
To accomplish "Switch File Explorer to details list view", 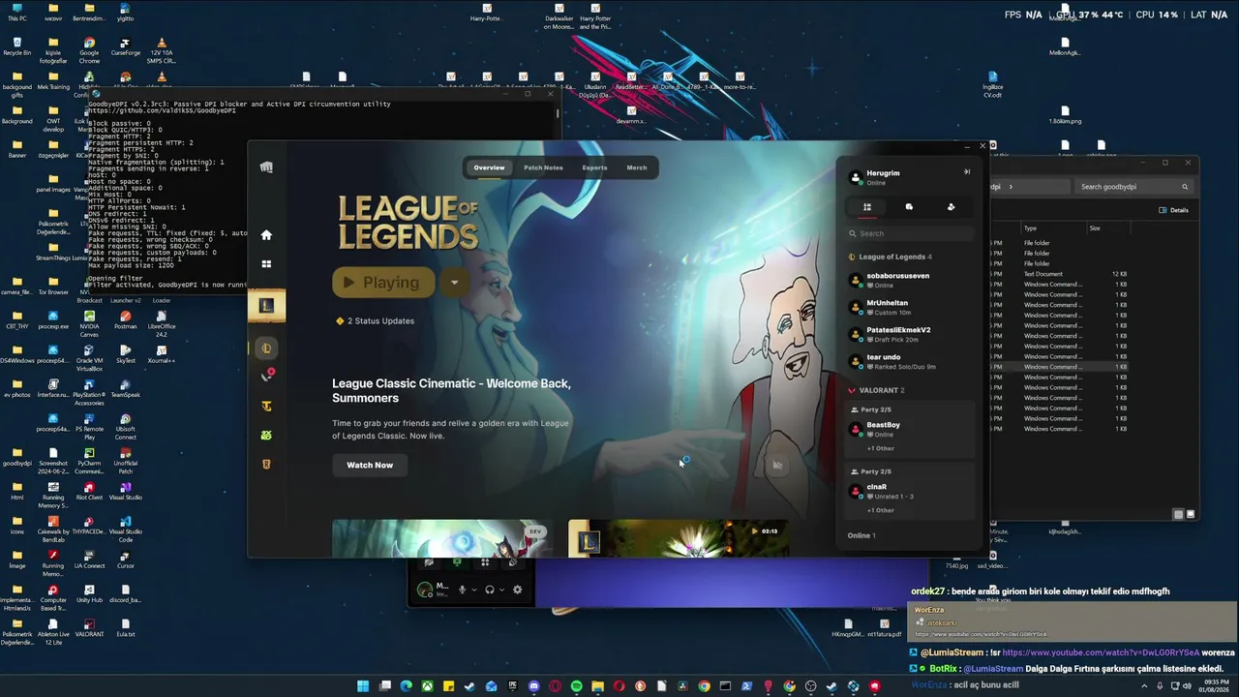I will pyautogui.click(x=1178, y=514).
